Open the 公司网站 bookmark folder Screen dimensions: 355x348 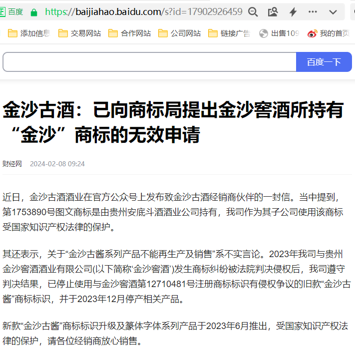tap(179, 33)
